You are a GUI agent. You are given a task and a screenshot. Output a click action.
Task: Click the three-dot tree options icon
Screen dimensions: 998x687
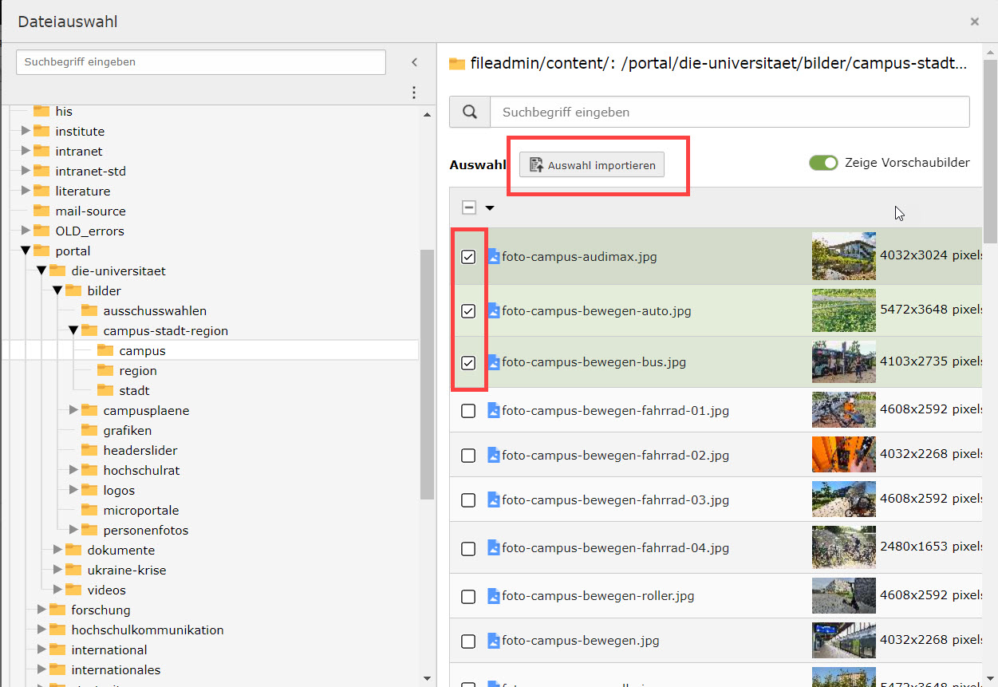(413, 93)
